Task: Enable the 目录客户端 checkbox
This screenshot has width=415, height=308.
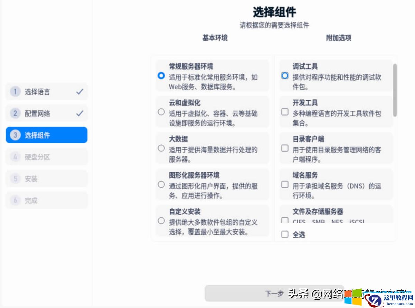Action: pos(284,148)
